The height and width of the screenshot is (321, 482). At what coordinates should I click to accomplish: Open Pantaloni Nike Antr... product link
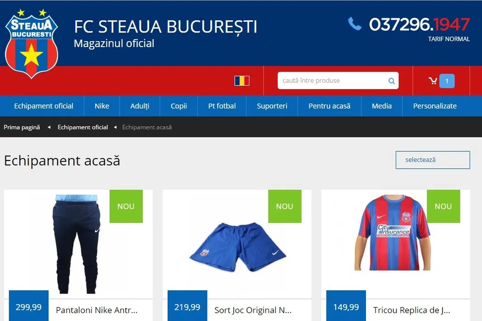96,310
